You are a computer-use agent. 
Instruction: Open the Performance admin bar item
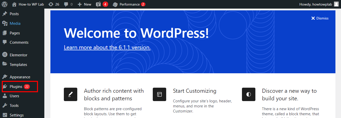click(129, 4)
